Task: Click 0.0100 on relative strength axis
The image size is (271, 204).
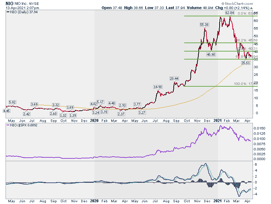Action: 259,139
